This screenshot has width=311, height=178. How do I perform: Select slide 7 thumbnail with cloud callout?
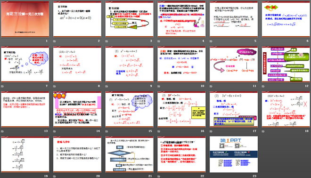tap(25, 64)
